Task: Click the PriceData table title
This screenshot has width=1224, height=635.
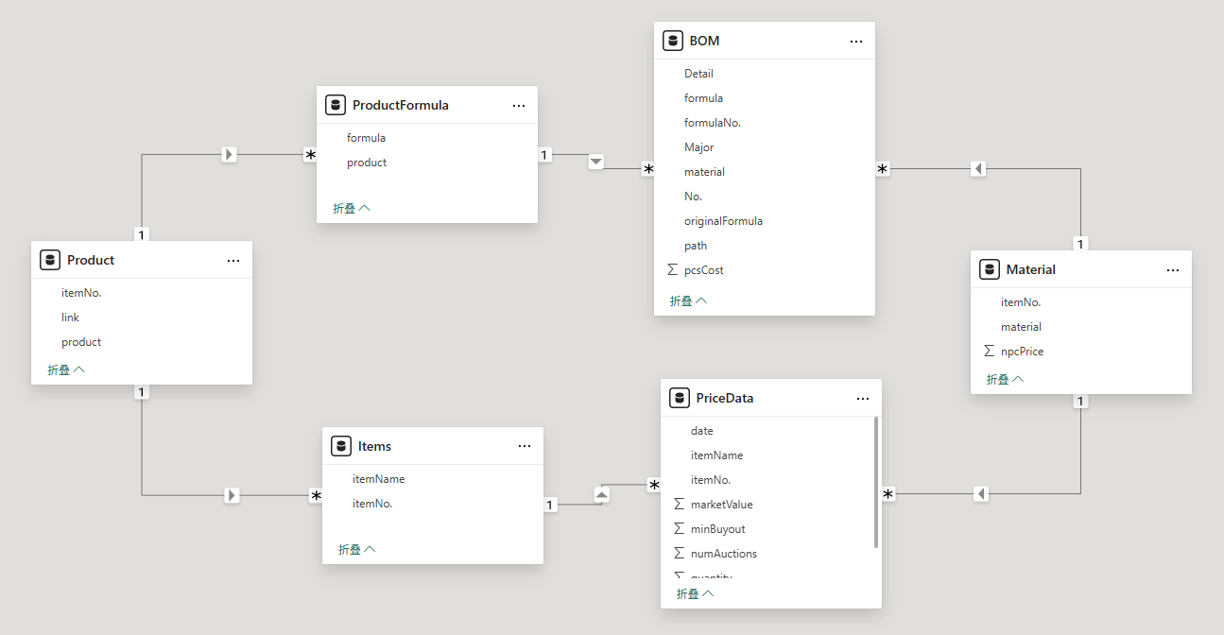Action: point(725,399)
